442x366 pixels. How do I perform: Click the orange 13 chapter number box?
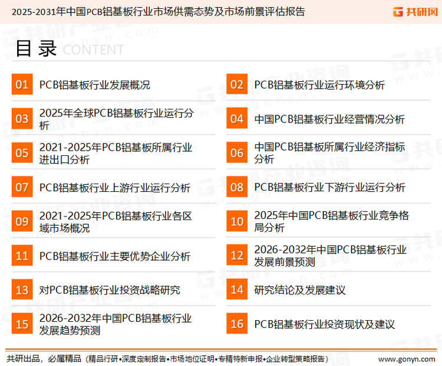[x=22, y=290]
